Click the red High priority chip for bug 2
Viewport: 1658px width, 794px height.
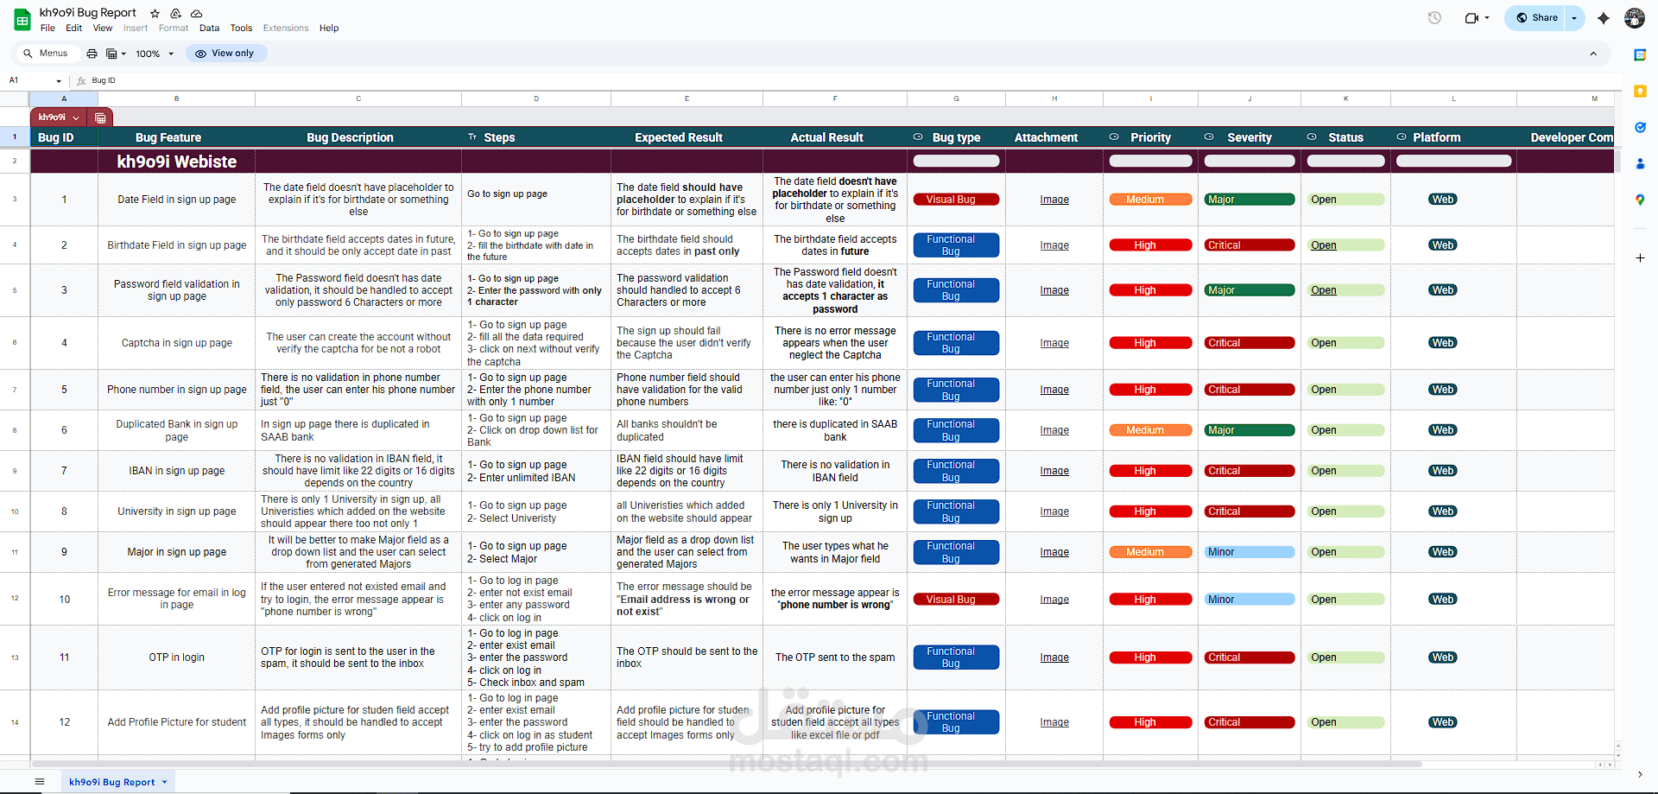[x=1150, y=245]
